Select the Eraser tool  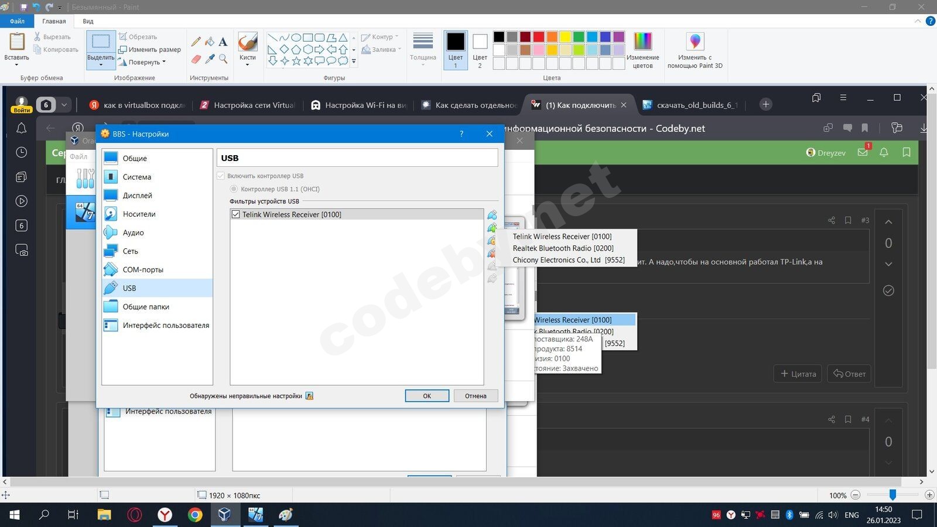[196, 59]
